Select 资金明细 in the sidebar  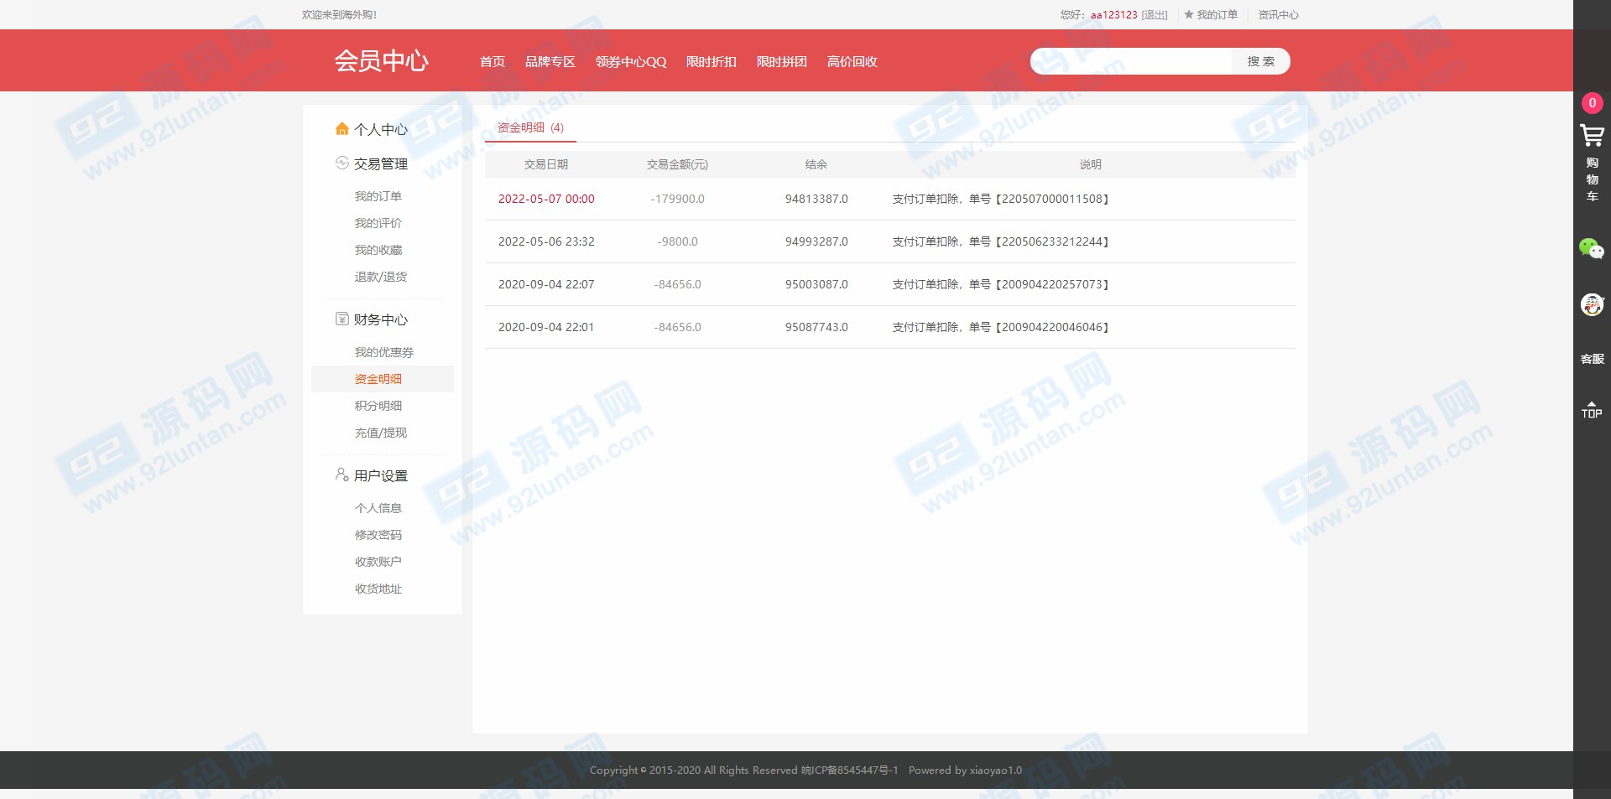pyautogui.click(x=378, y=379)
